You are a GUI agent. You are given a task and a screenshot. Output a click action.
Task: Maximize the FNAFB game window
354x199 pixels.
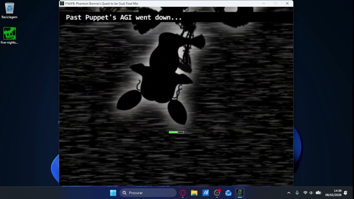click(275, 4)
